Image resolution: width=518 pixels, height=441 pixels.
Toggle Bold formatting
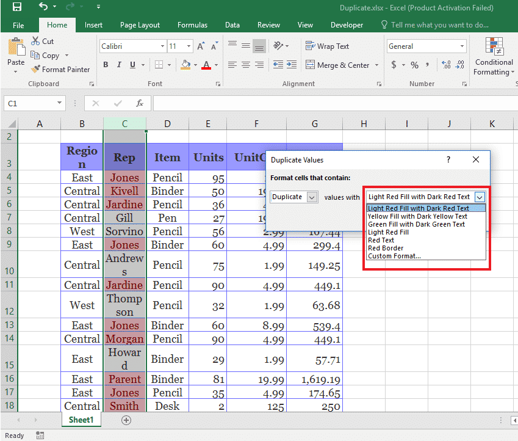[106, 65]
